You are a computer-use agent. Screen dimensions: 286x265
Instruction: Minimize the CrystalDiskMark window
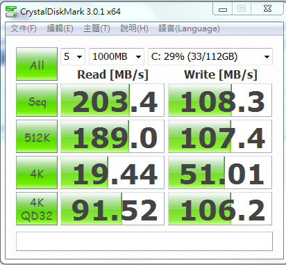pos(223,9)
